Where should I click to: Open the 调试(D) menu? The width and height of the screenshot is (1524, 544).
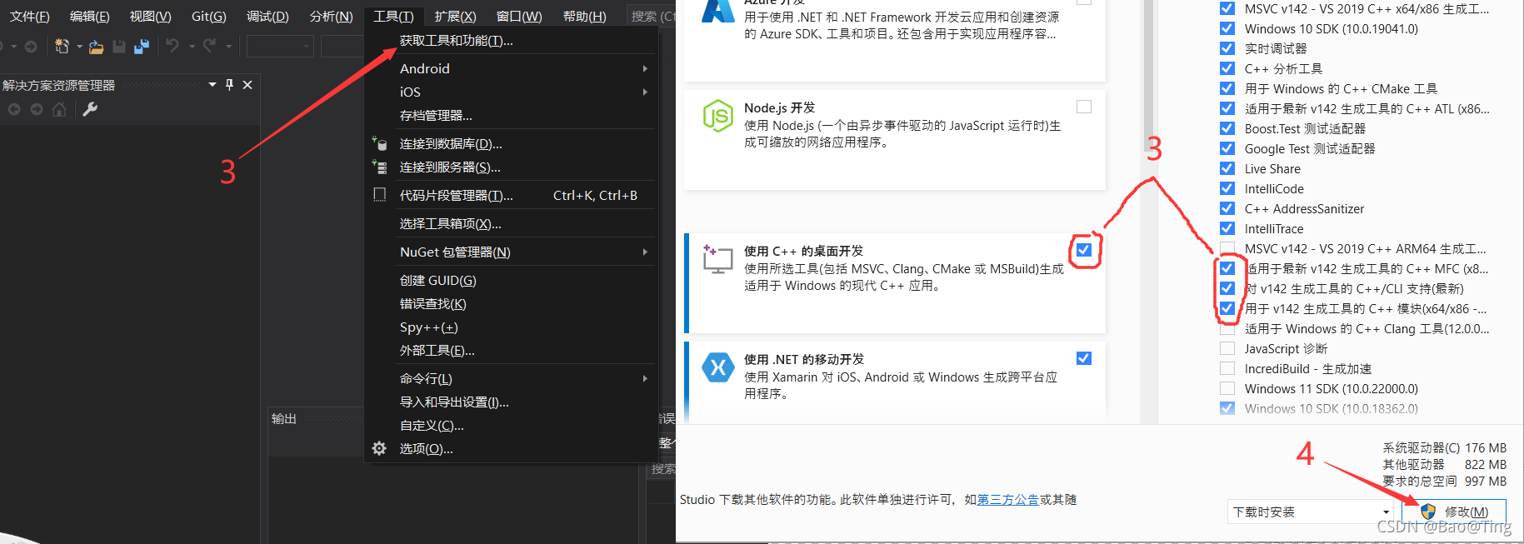pyautogui.click(x=267, y=16)
